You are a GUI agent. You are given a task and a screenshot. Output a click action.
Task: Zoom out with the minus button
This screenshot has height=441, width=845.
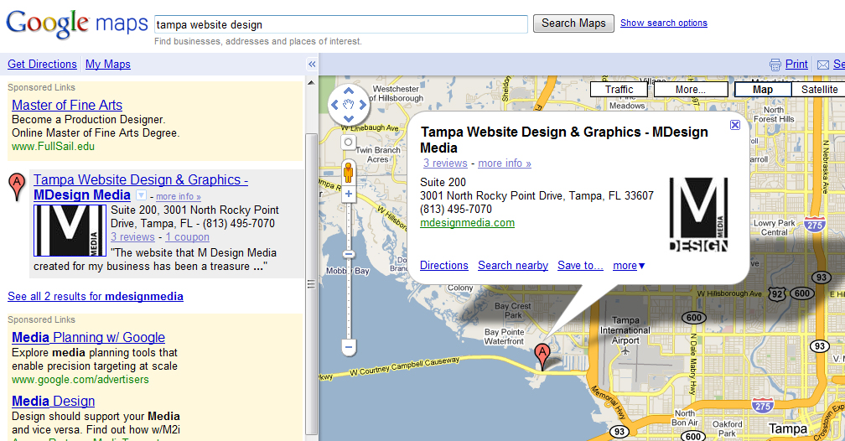pos(349,348)
